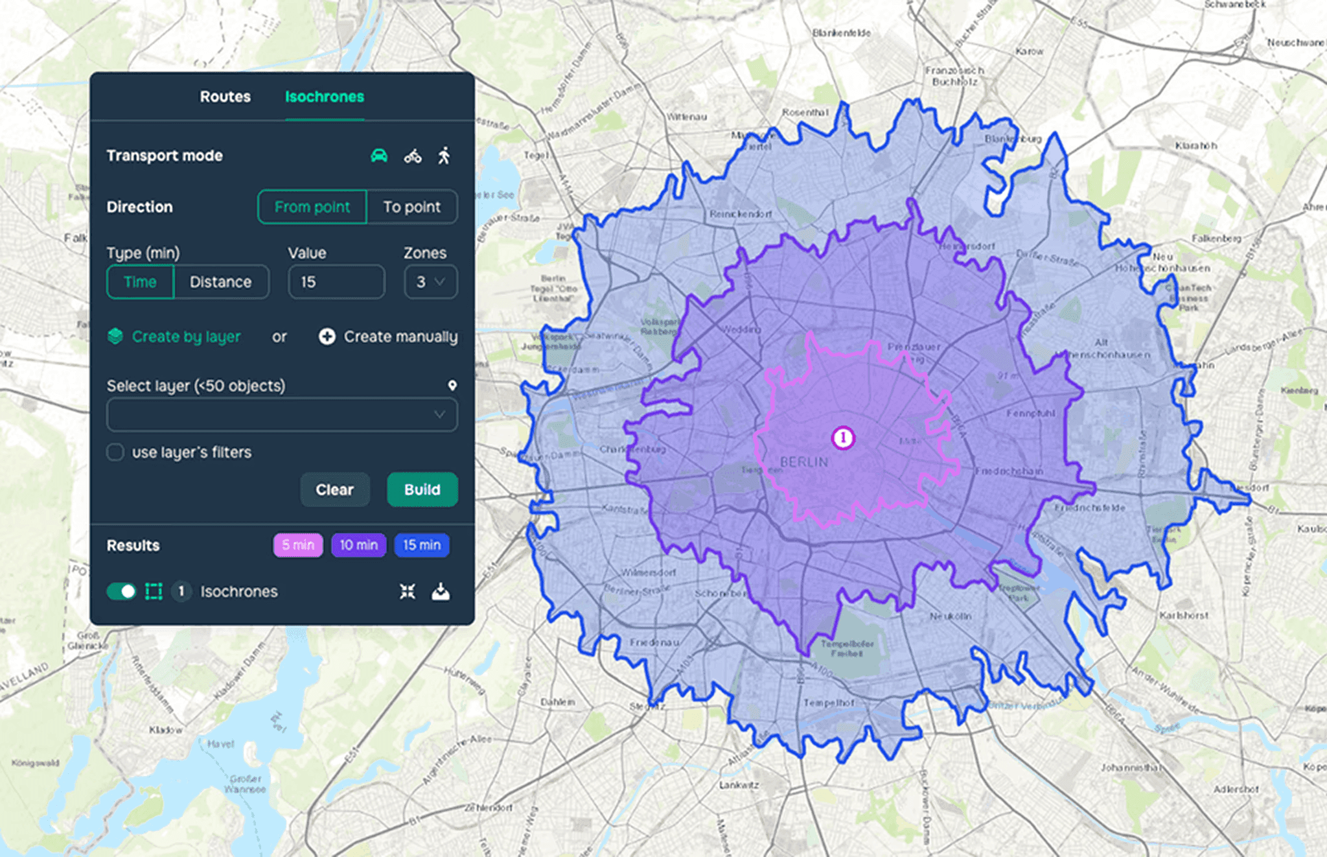
Task: Open the Zones dropdown
Action: tap(430, 282)
